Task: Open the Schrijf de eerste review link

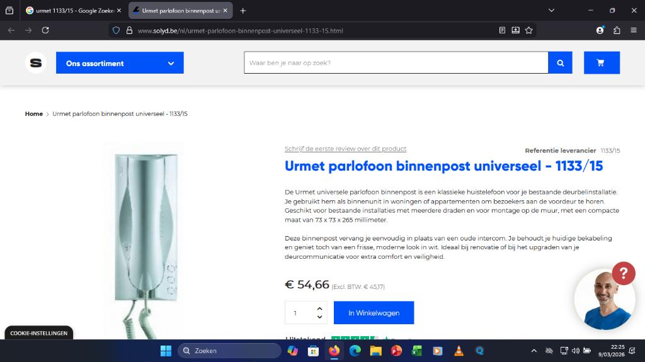Action: [x=346, y=149]
